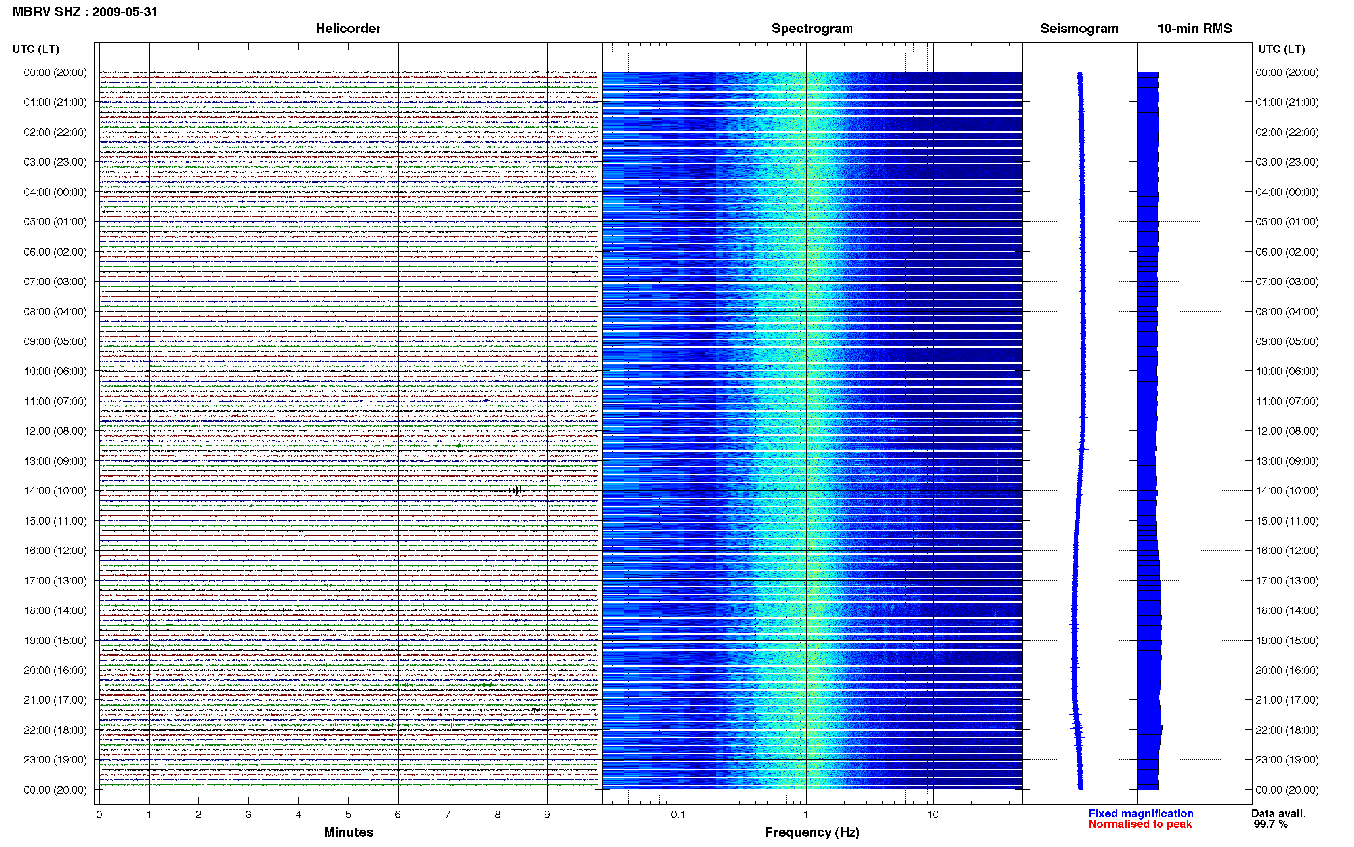Screen dimensions: 1354x847
Task: Click the plot title 'MBRV SHZ : 2009-05-31'
Action: 85,12
